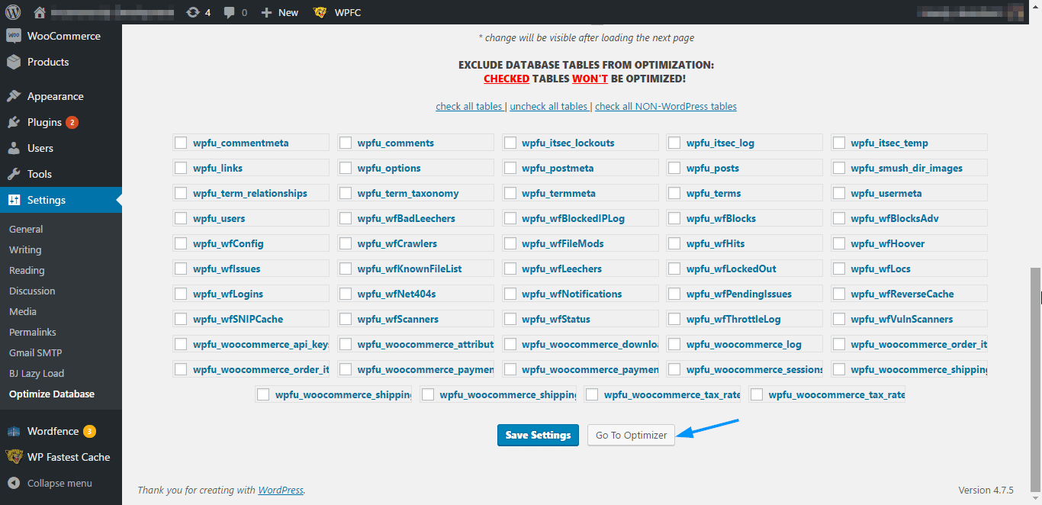Open the Optimize Database submenu
This screenshot has width=1042, height=505.
pos(52,394)
